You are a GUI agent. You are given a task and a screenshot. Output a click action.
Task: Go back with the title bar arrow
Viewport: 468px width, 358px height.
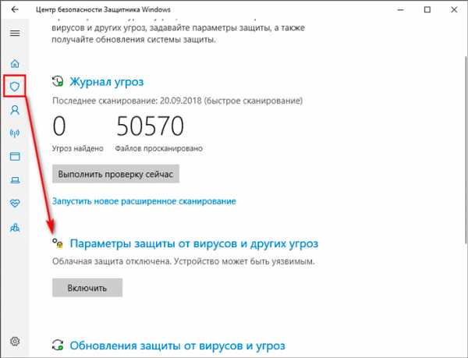click(x=15, y=9)
